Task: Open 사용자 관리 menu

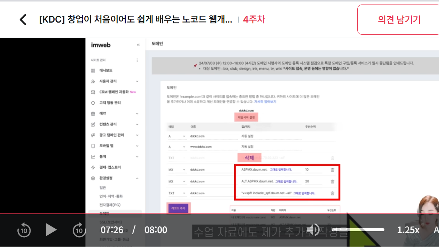Action: pyautogui.click(x=108, y=81)
